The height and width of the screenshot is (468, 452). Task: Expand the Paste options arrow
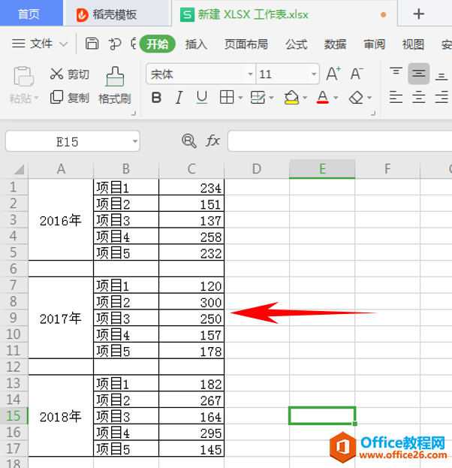(x=36, y=98)
